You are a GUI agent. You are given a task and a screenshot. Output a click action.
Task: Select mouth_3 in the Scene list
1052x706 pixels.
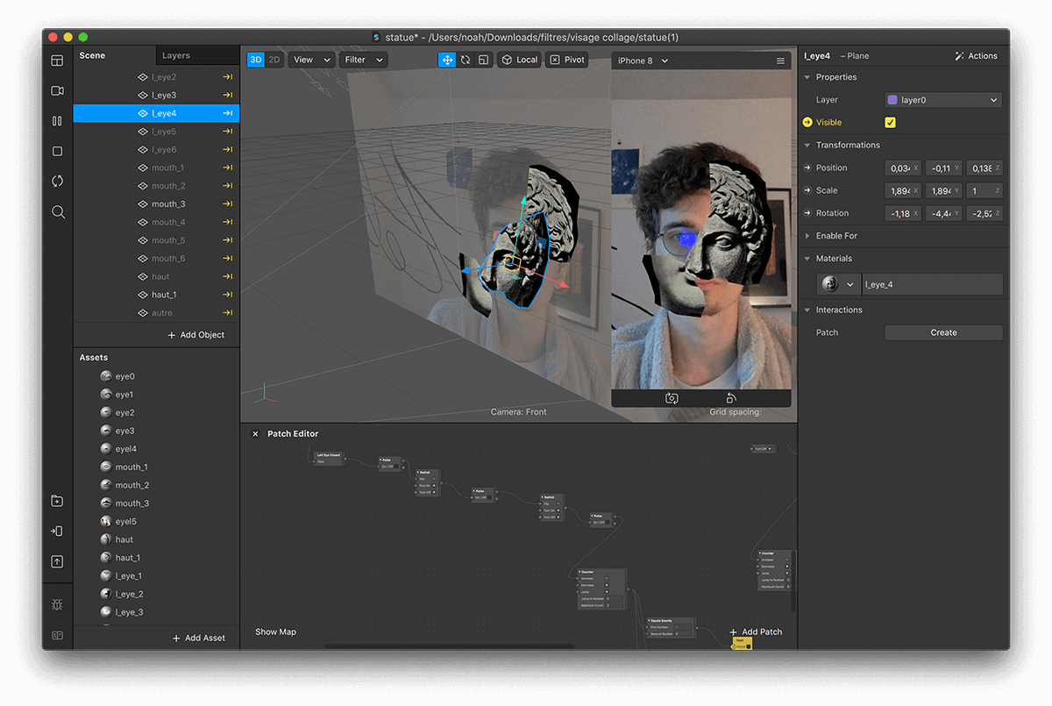click(168, 204)
